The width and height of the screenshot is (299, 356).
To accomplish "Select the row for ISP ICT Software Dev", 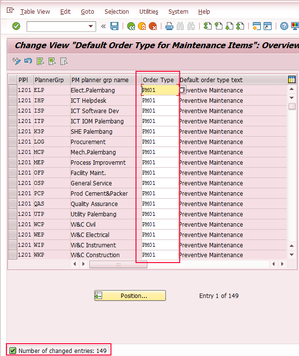I will pyautogui.click(x=13, y=111).
